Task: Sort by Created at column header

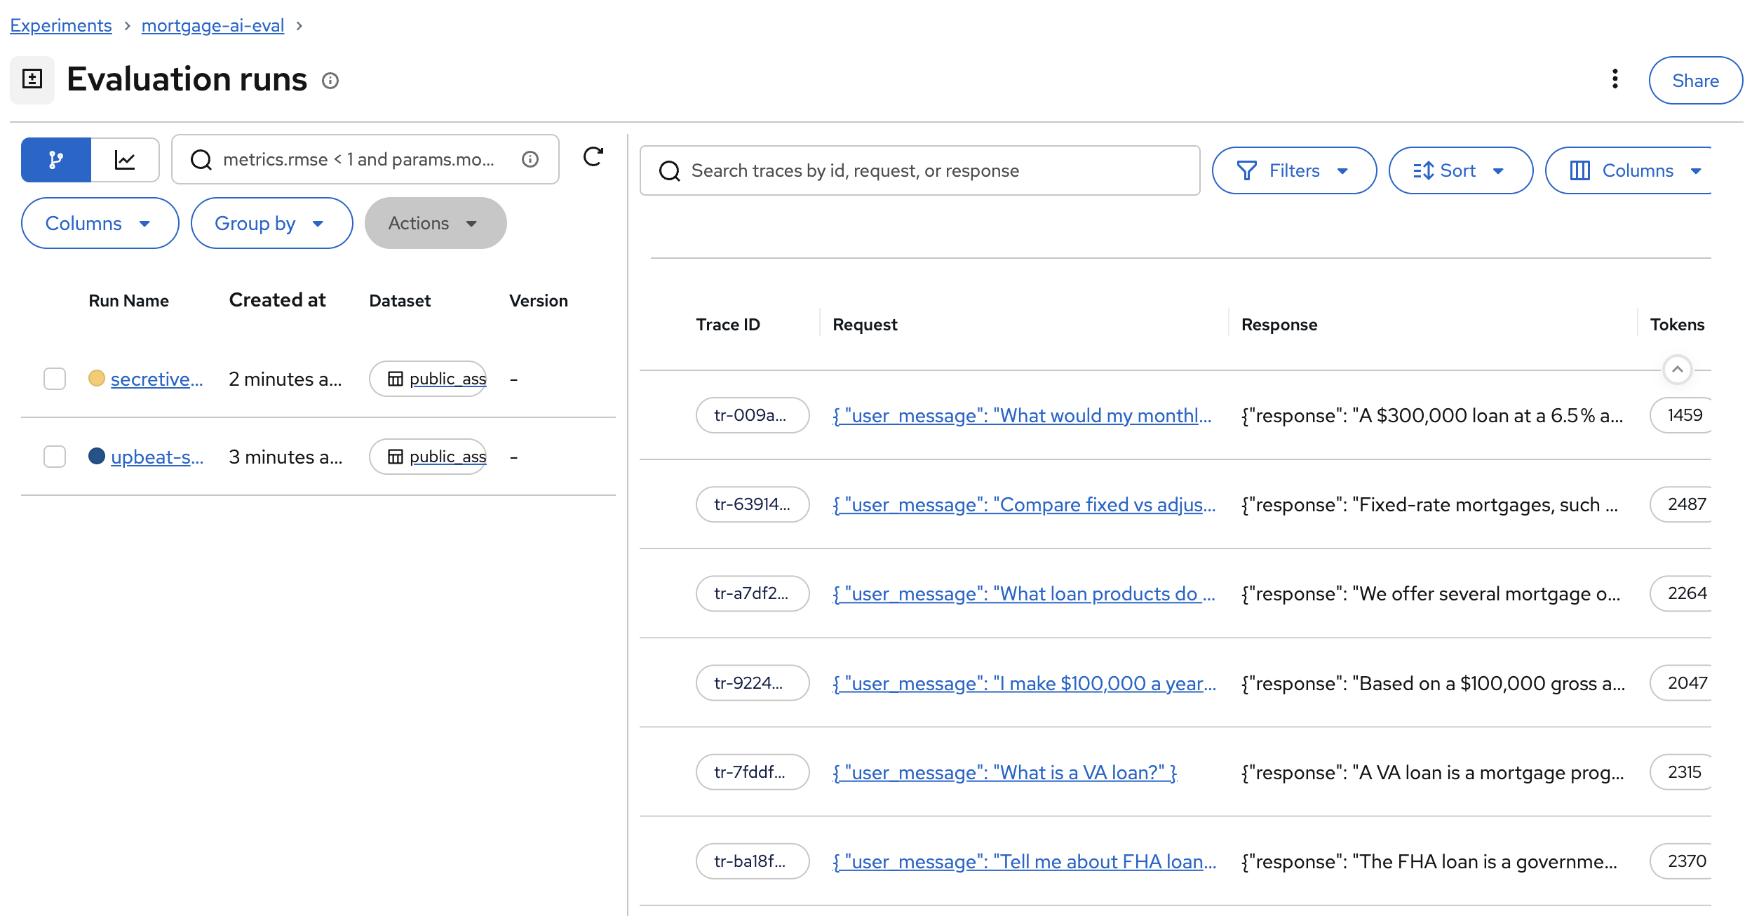Action: coord(277,300)
